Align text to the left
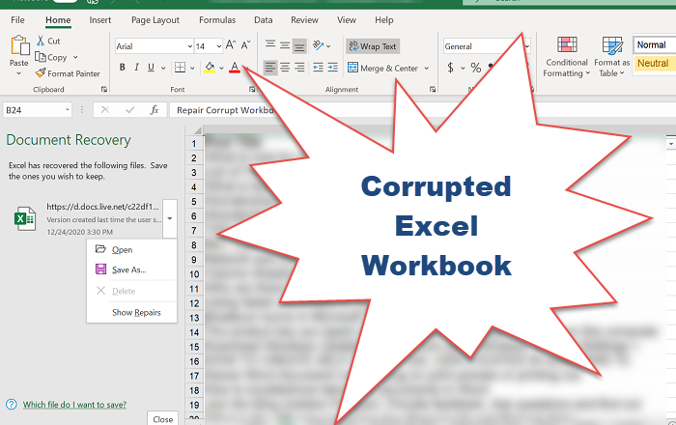The width and height of the screenshot is (676, 425). click(270, 68)
